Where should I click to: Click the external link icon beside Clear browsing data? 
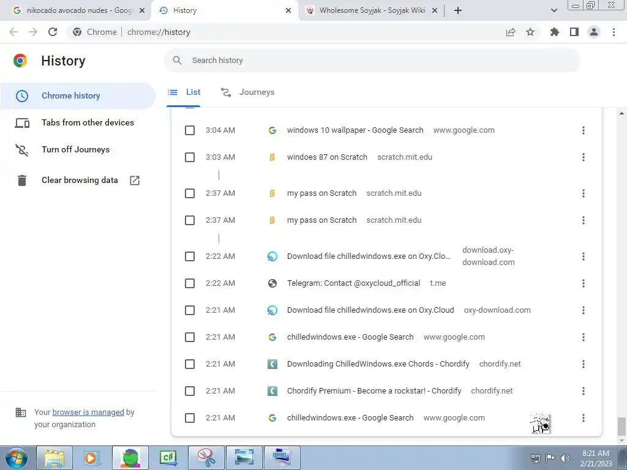click(x=135, y=181)
